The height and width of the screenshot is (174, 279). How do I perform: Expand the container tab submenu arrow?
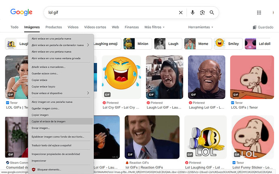click(x=88, y=45)
